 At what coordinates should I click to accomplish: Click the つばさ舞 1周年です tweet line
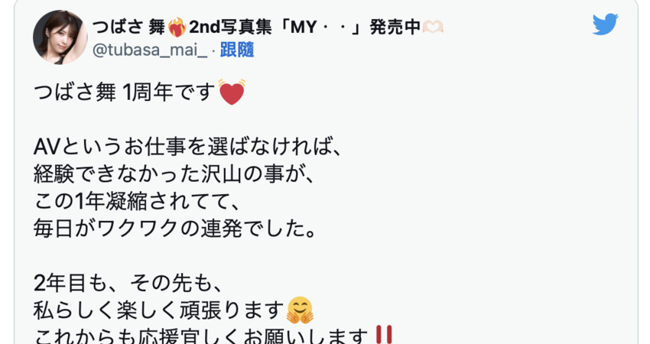[x=125, y=92]
